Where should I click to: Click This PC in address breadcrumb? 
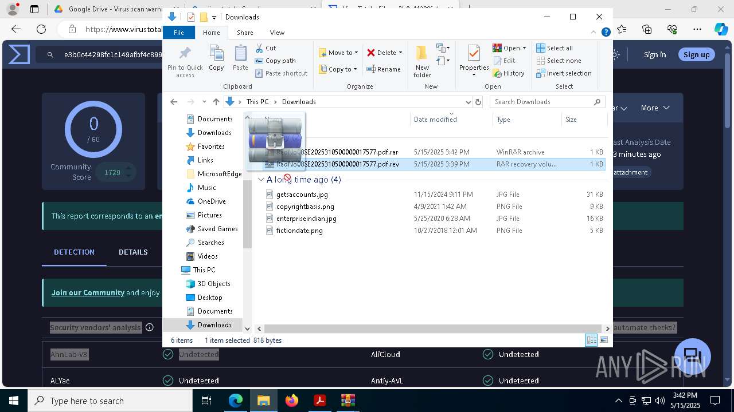coord(257,102)
